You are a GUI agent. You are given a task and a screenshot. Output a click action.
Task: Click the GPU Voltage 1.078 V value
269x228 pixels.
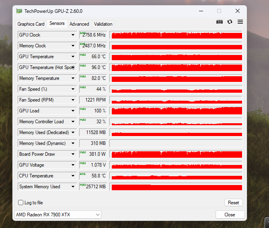pos(93,165)
